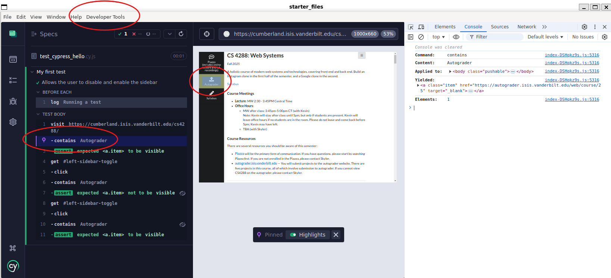Screen dimensions: 611x278
Task: Open DevTools console settings gear icon
Action: coord(605,37)
